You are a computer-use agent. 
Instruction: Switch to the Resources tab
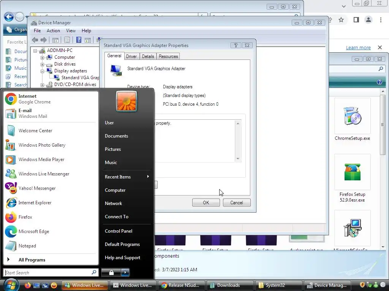coord(168,56)
